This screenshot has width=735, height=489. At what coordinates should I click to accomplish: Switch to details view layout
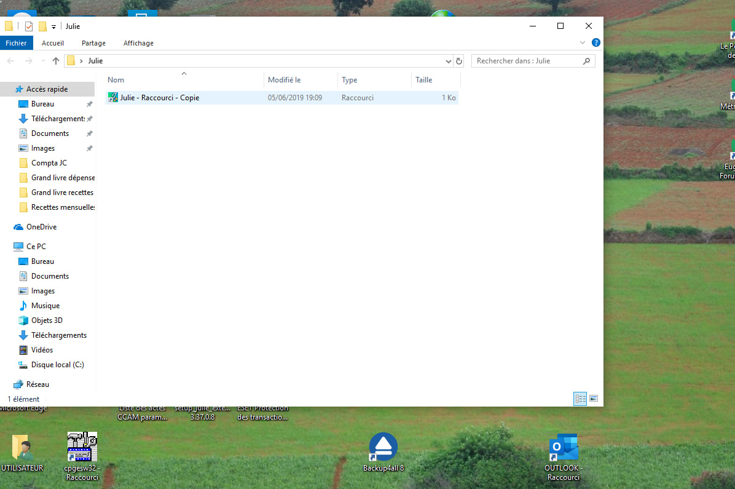[x=580, y=399]
